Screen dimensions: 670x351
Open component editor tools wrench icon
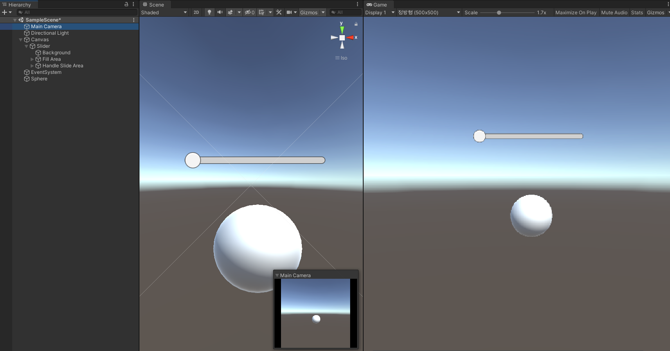pos(279,12)
